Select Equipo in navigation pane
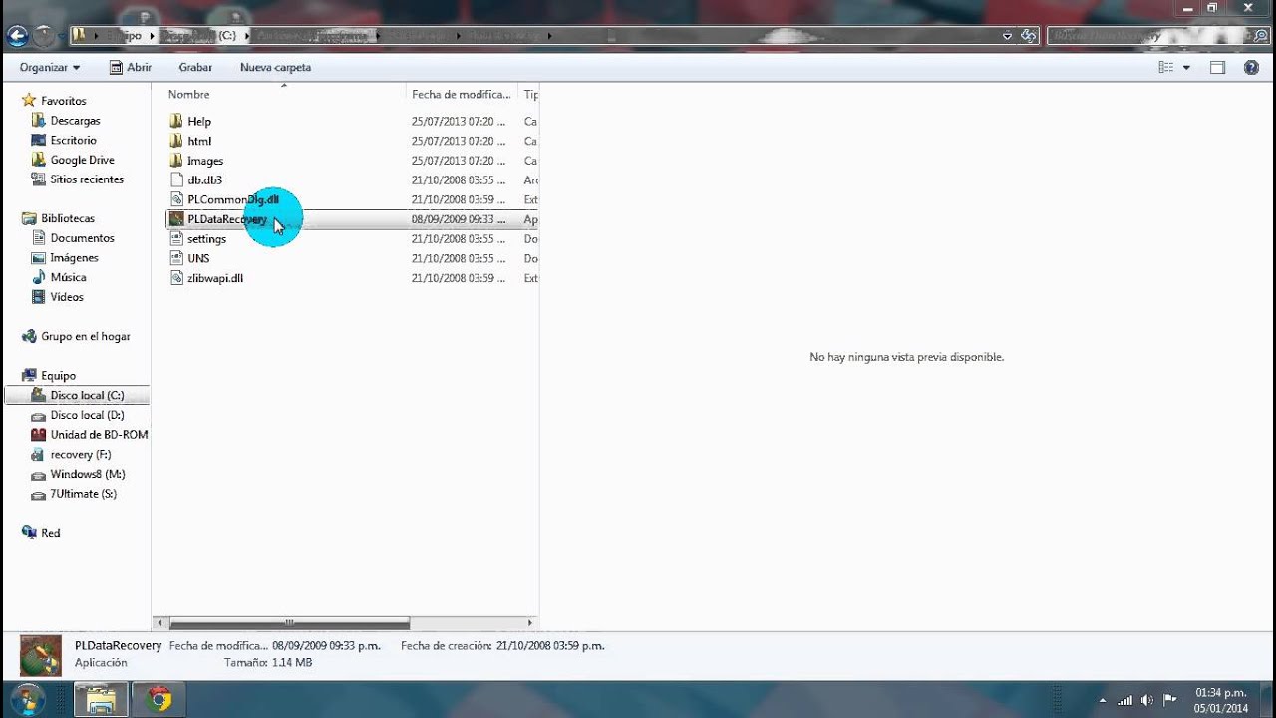The image size is (1276, 718). tap(58, 376)
